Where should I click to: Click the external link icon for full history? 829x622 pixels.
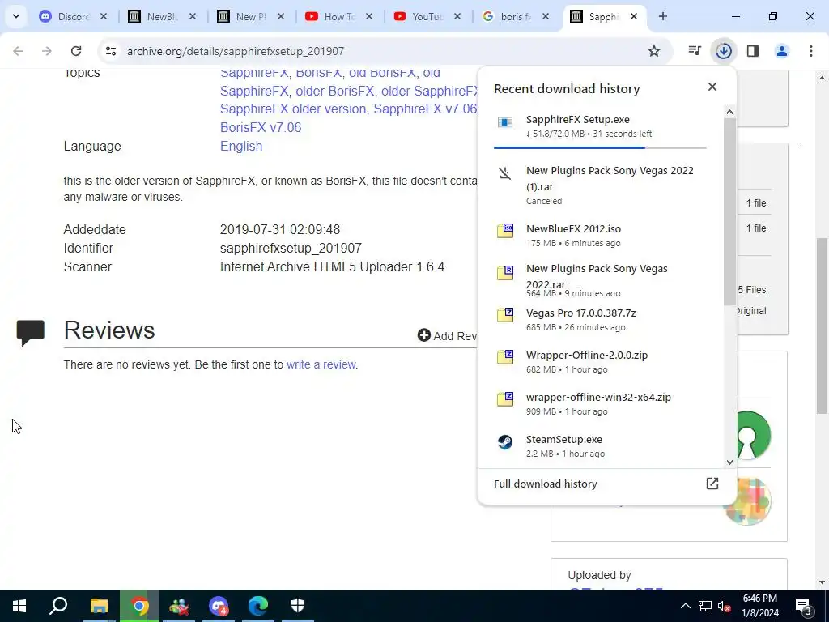712,484
